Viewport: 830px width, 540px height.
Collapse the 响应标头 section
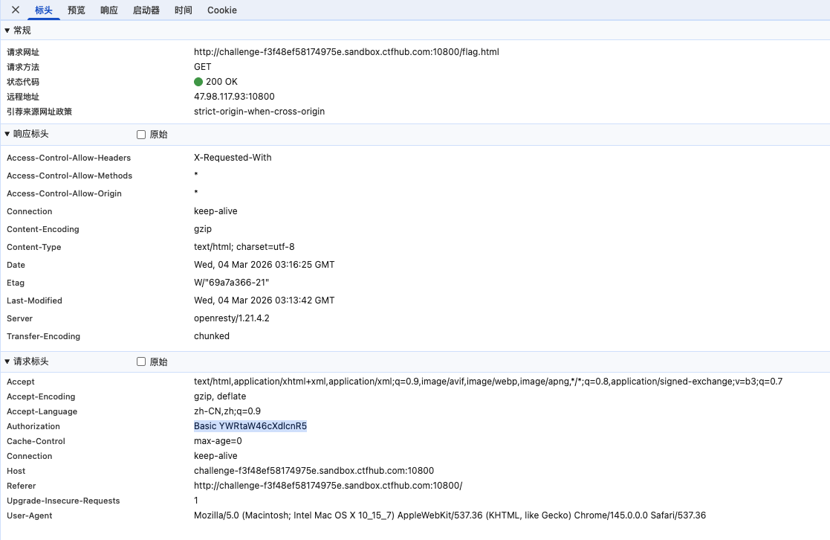click(27, 135)
